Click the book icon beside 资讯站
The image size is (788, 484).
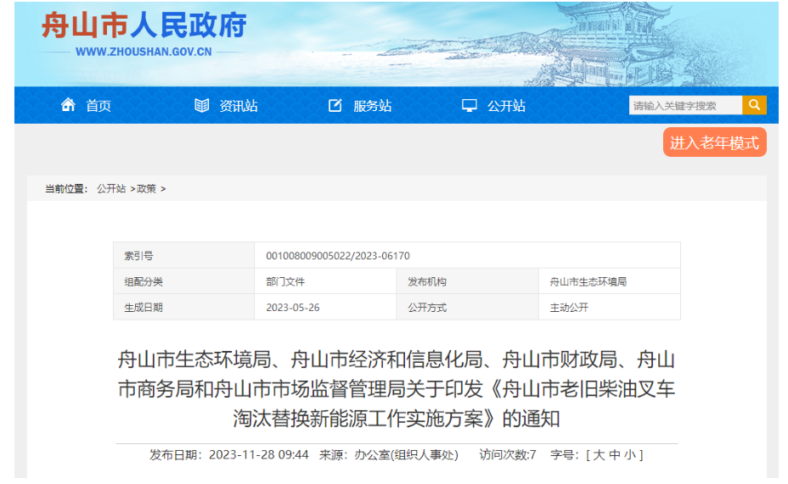click(201, 105)
